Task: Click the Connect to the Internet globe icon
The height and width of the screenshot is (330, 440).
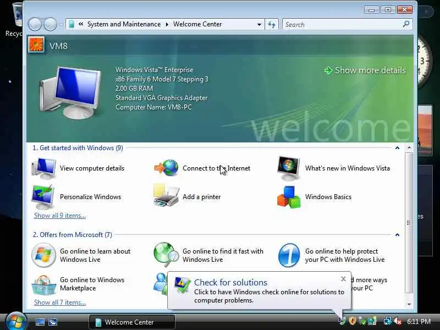Action: point(167,168)
